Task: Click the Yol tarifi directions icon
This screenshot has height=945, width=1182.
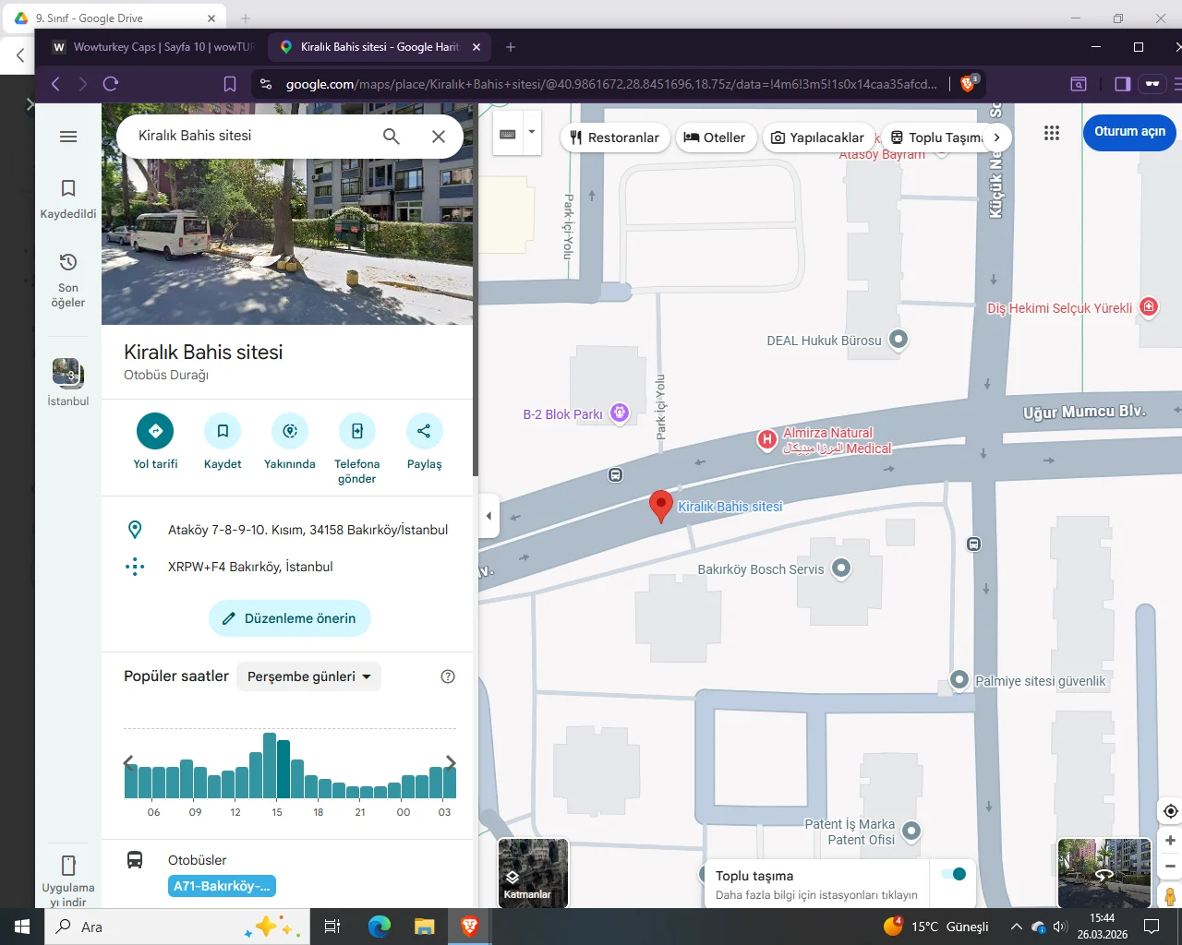Action: [155, 431]
